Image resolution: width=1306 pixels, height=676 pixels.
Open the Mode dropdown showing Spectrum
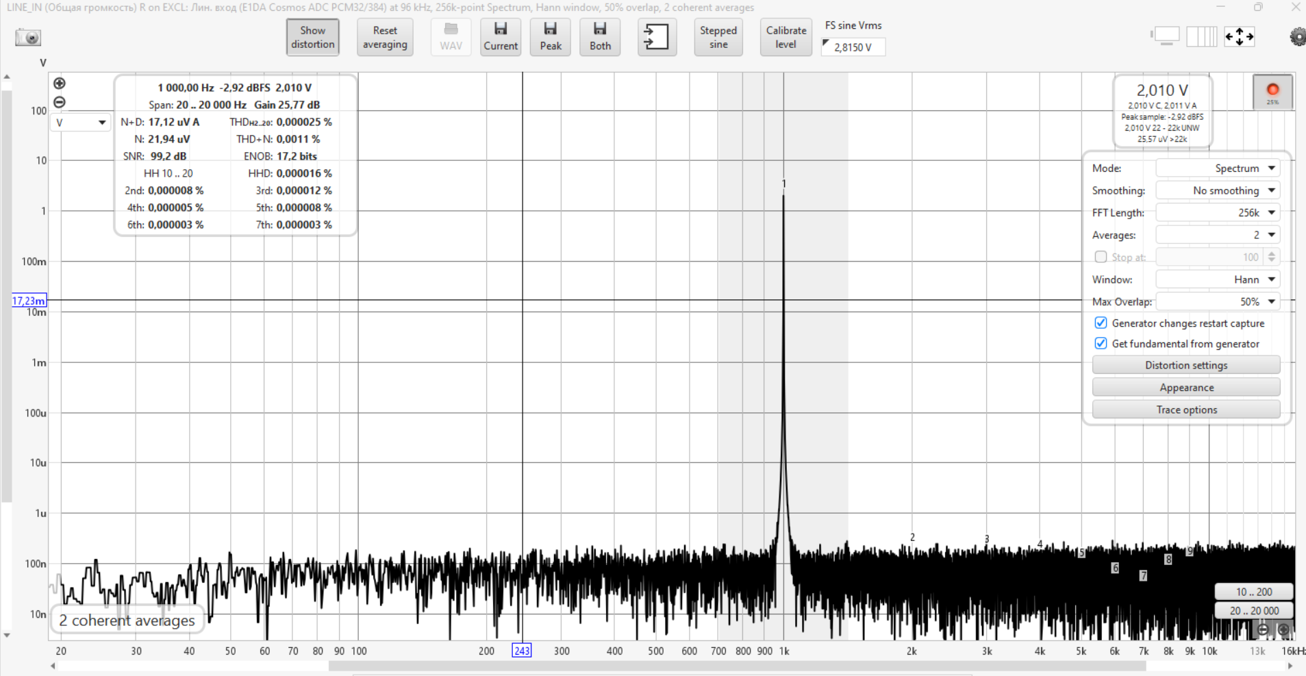click(1217, 168)
